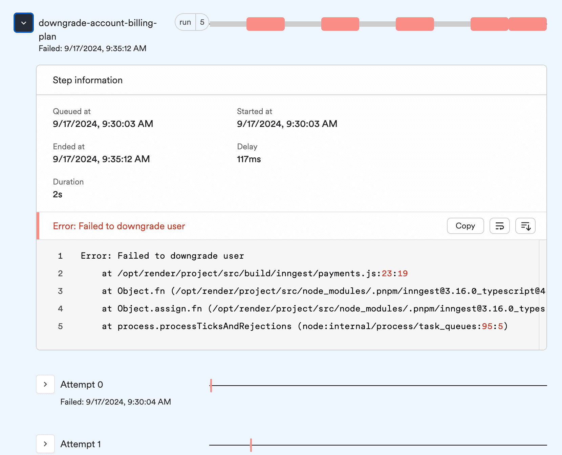Screen dimensions: 562x455
Task: Click the payments.js:23:19 trace line
Action: pos(254,273)
